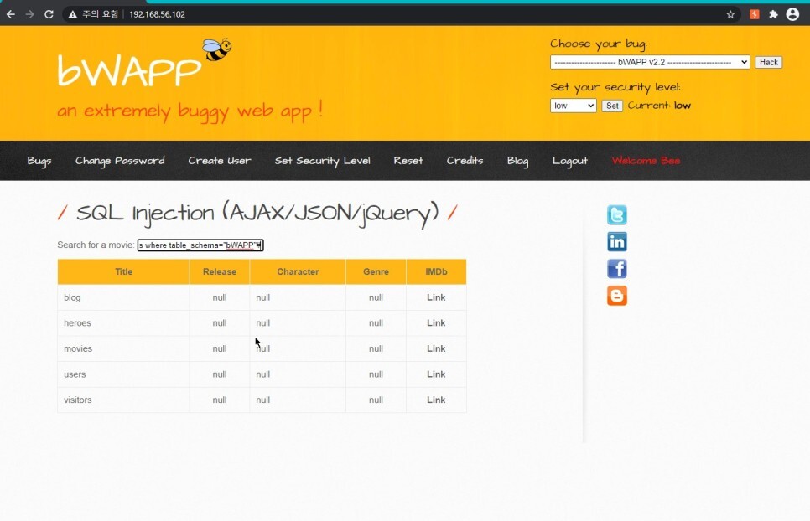
Task: Click the bWAPP logo text
Action: coord(129,70)
